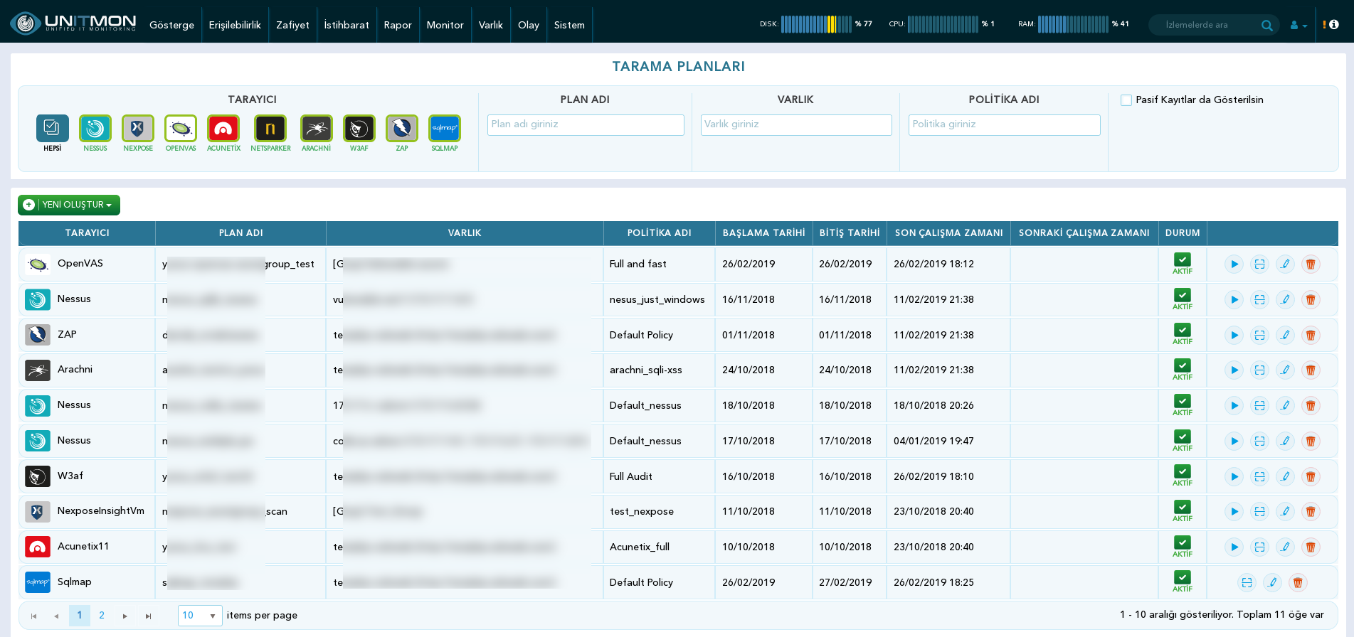This screenshot has width=1354, height=637.
Task: Sort by the BAŞLAMA TARİHİ column header
Action: [x=764, y=233]
